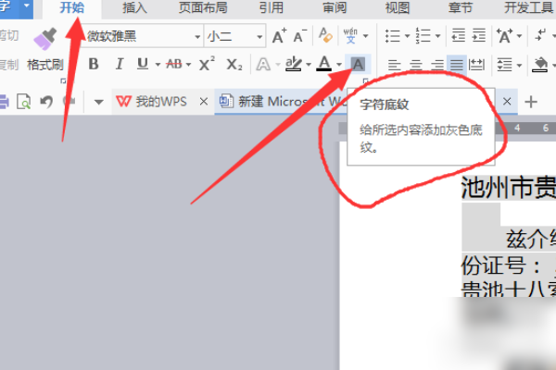Expand underline style dropdown arrow
This screenshot has height=370, width=556.
(x=158, y=65)
